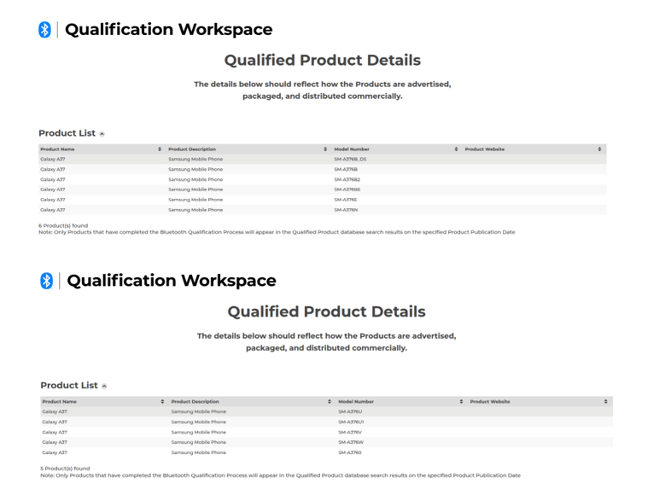Click the Bluetooth logo in the top workspace header
Screen dimensions: 665x489
[44, 30]
